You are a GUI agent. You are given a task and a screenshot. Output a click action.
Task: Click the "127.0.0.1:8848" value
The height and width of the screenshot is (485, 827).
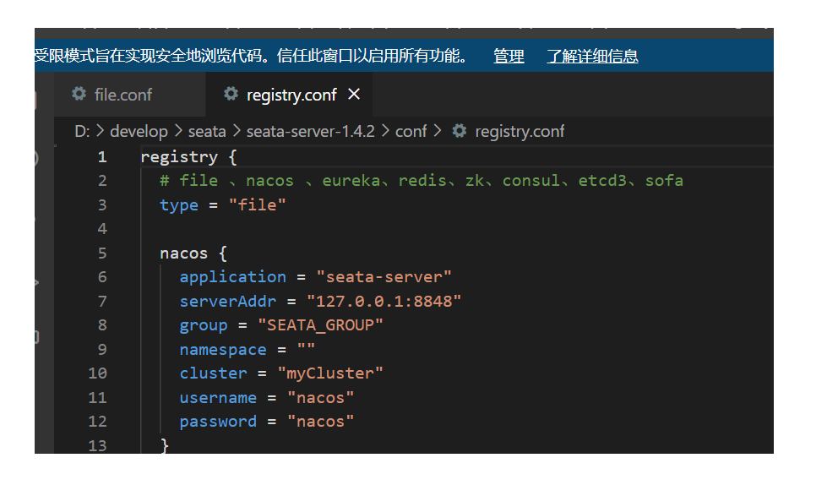coord(384,302)
